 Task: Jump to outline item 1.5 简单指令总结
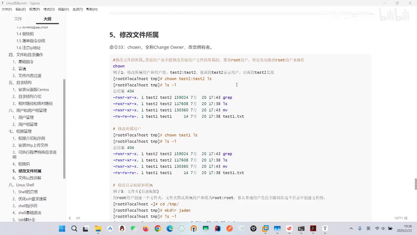click(x=31, y=41)
